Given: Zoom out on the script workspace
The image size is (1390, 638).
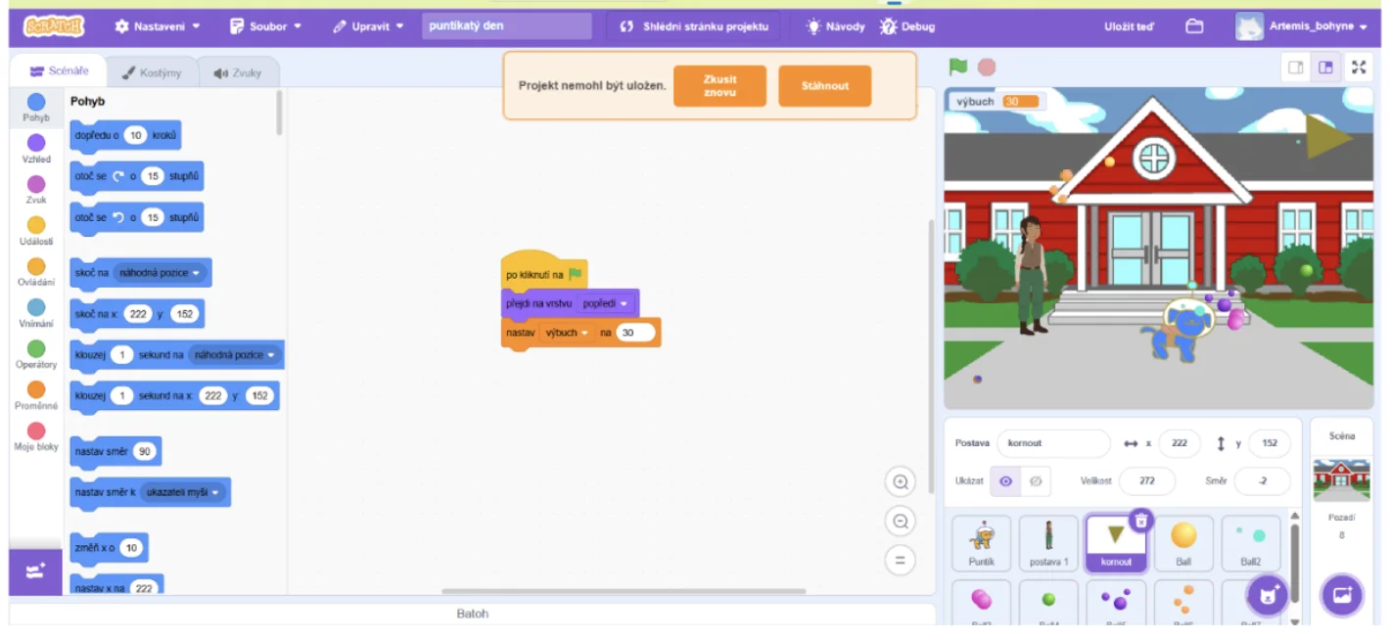Looking at the screenshot, I should 900,521.
